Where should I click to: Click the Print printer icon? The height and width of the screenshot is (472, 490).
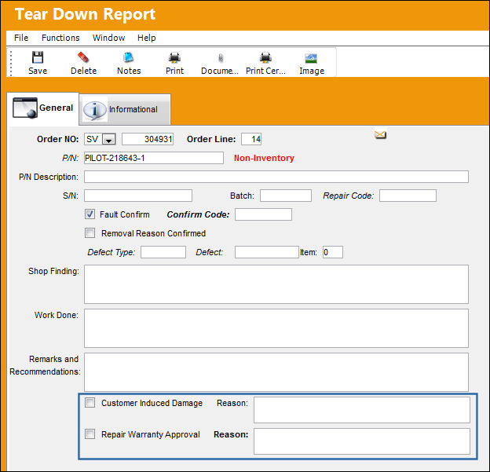(x=174, y=57)
